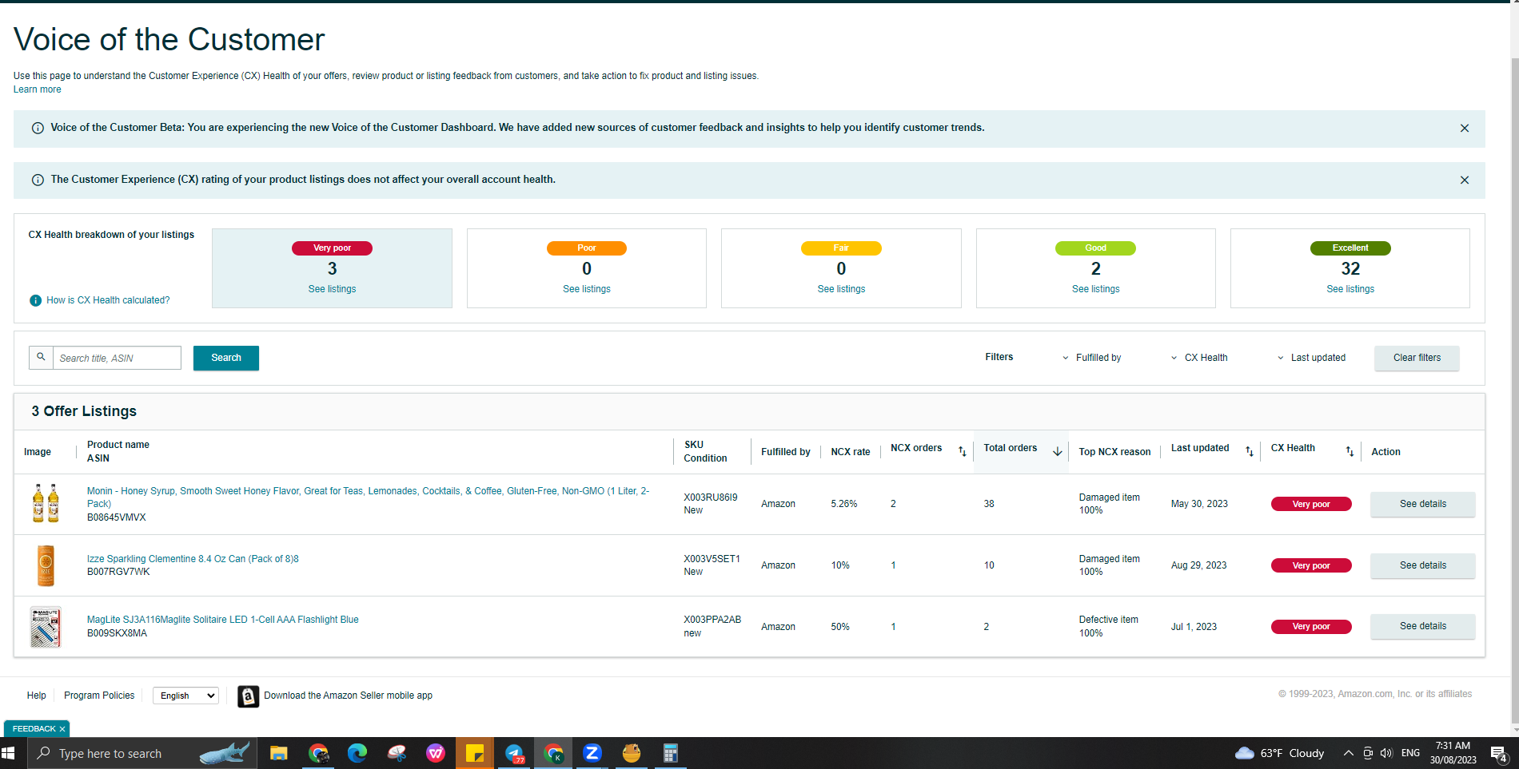
Task: Click the info icon beside CX Health calculated
Action: (35, 300)
